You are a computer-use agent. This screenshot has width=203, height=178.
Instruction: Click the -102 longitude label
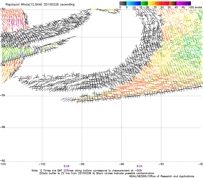tap(42, 164)
